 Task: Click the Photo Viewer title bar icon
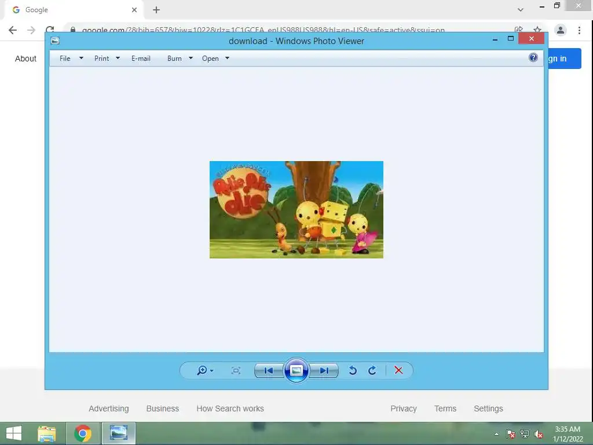(x=55, y=41)
